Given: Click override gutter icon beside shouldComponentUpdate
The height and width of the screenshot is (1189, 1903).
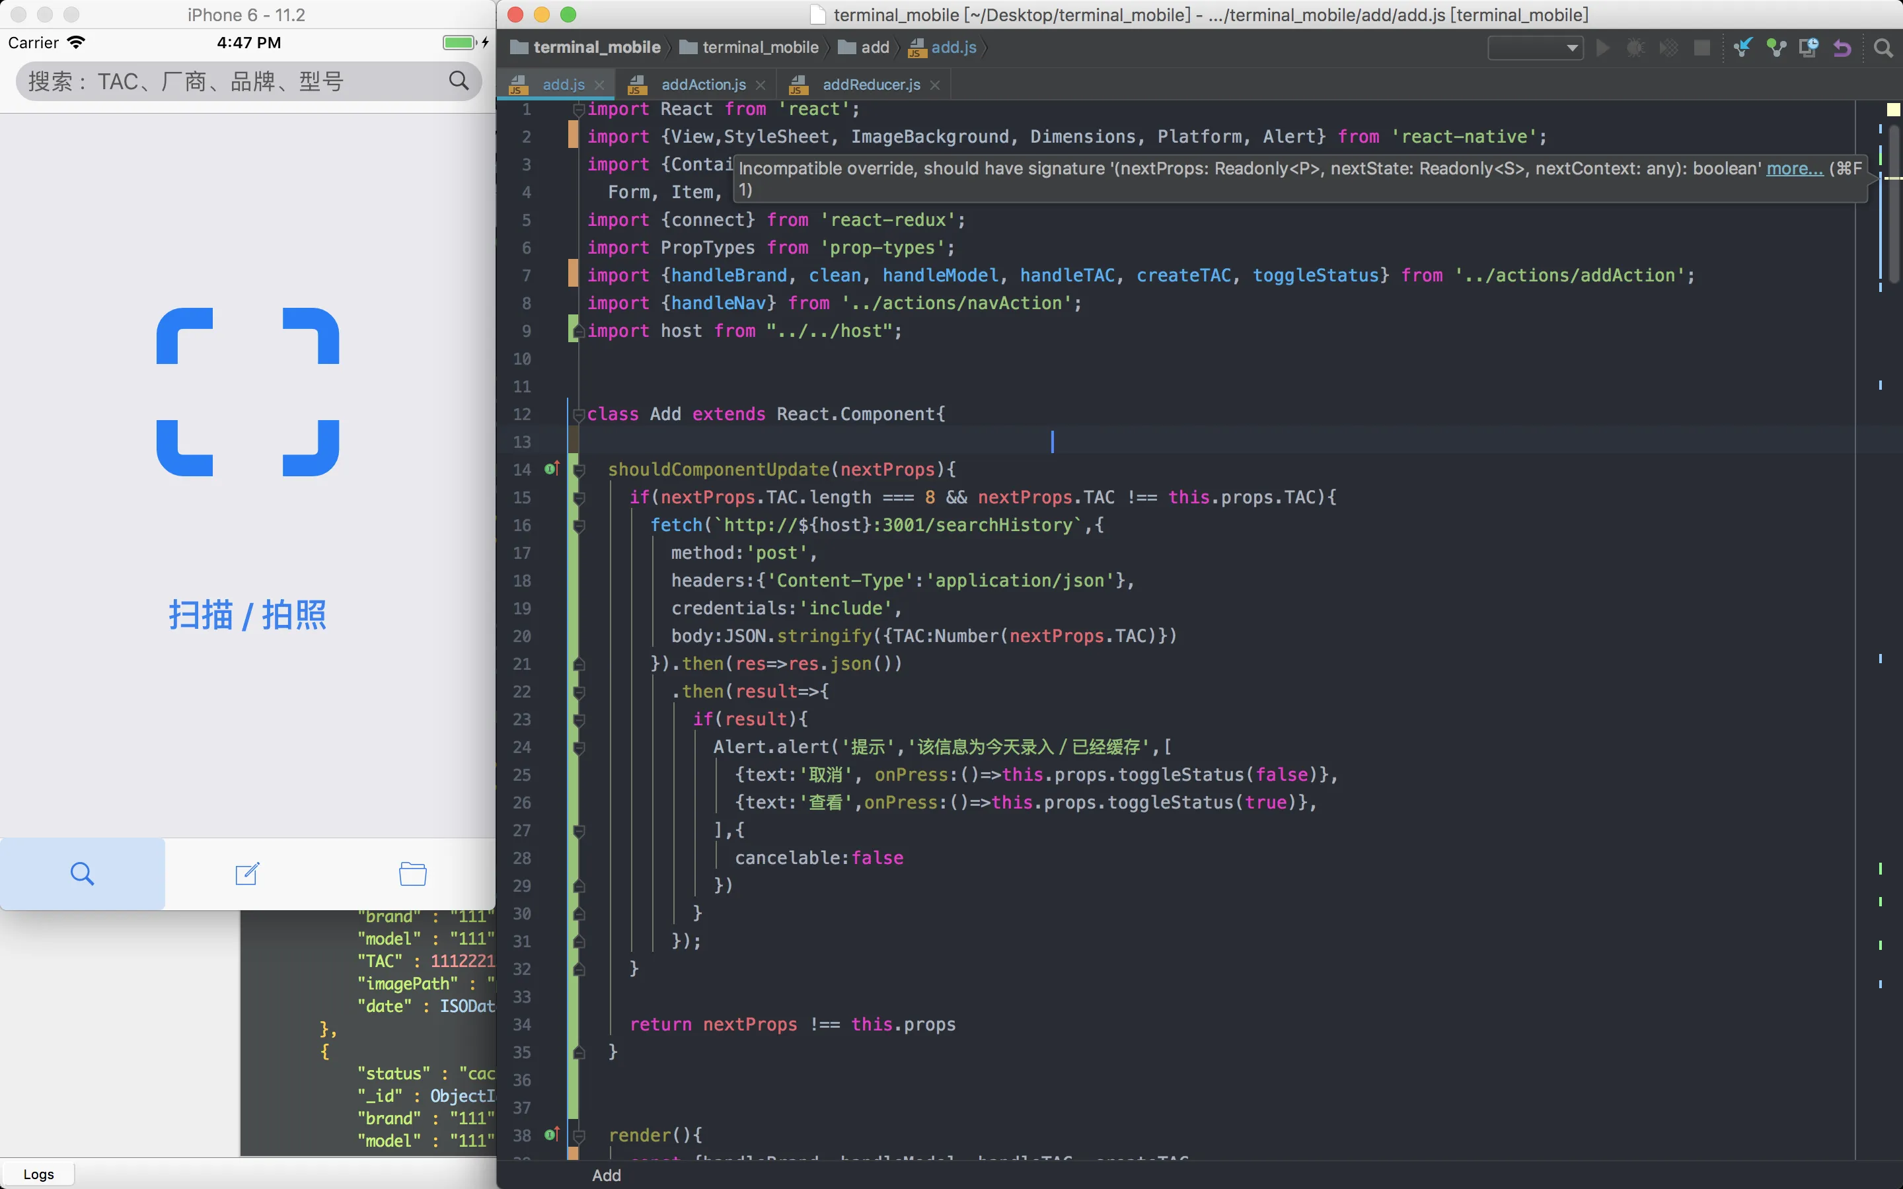Looking at the screenshot, I should point(552,470).
